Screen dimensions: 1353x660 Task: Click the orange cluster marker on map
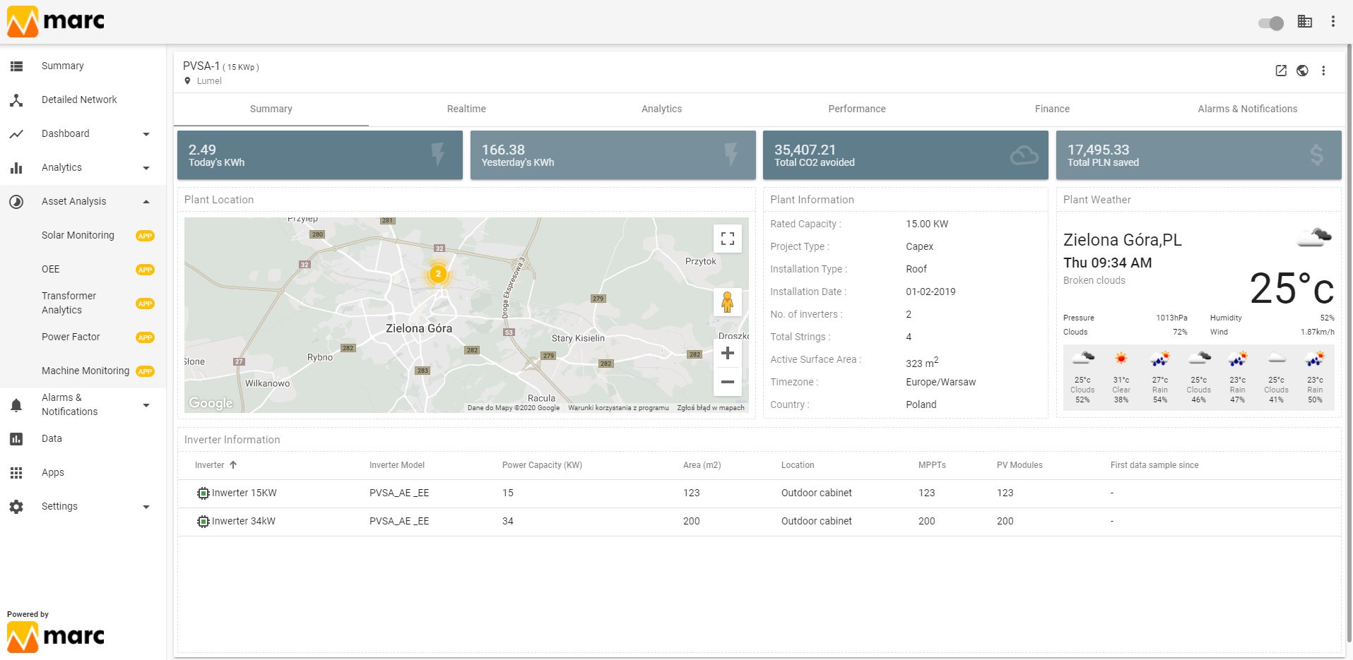[438, 274]
